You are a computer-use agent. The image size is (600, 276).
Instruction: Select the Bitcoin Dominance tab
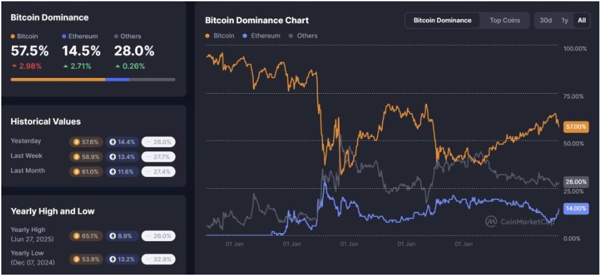(x=442, y=20)
